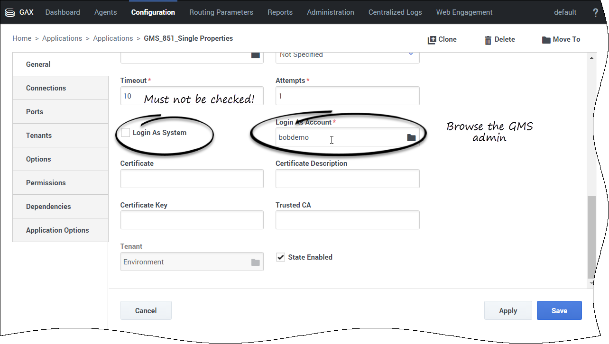Click folder icon in top partially visible field
The image size is (609, 344).
256,55
